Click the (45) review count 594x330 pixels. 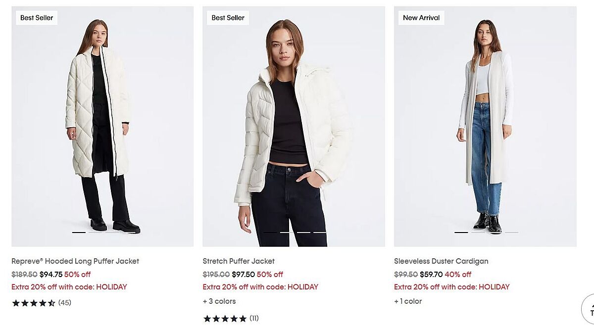pyautogui.click(x=65, y=303)
